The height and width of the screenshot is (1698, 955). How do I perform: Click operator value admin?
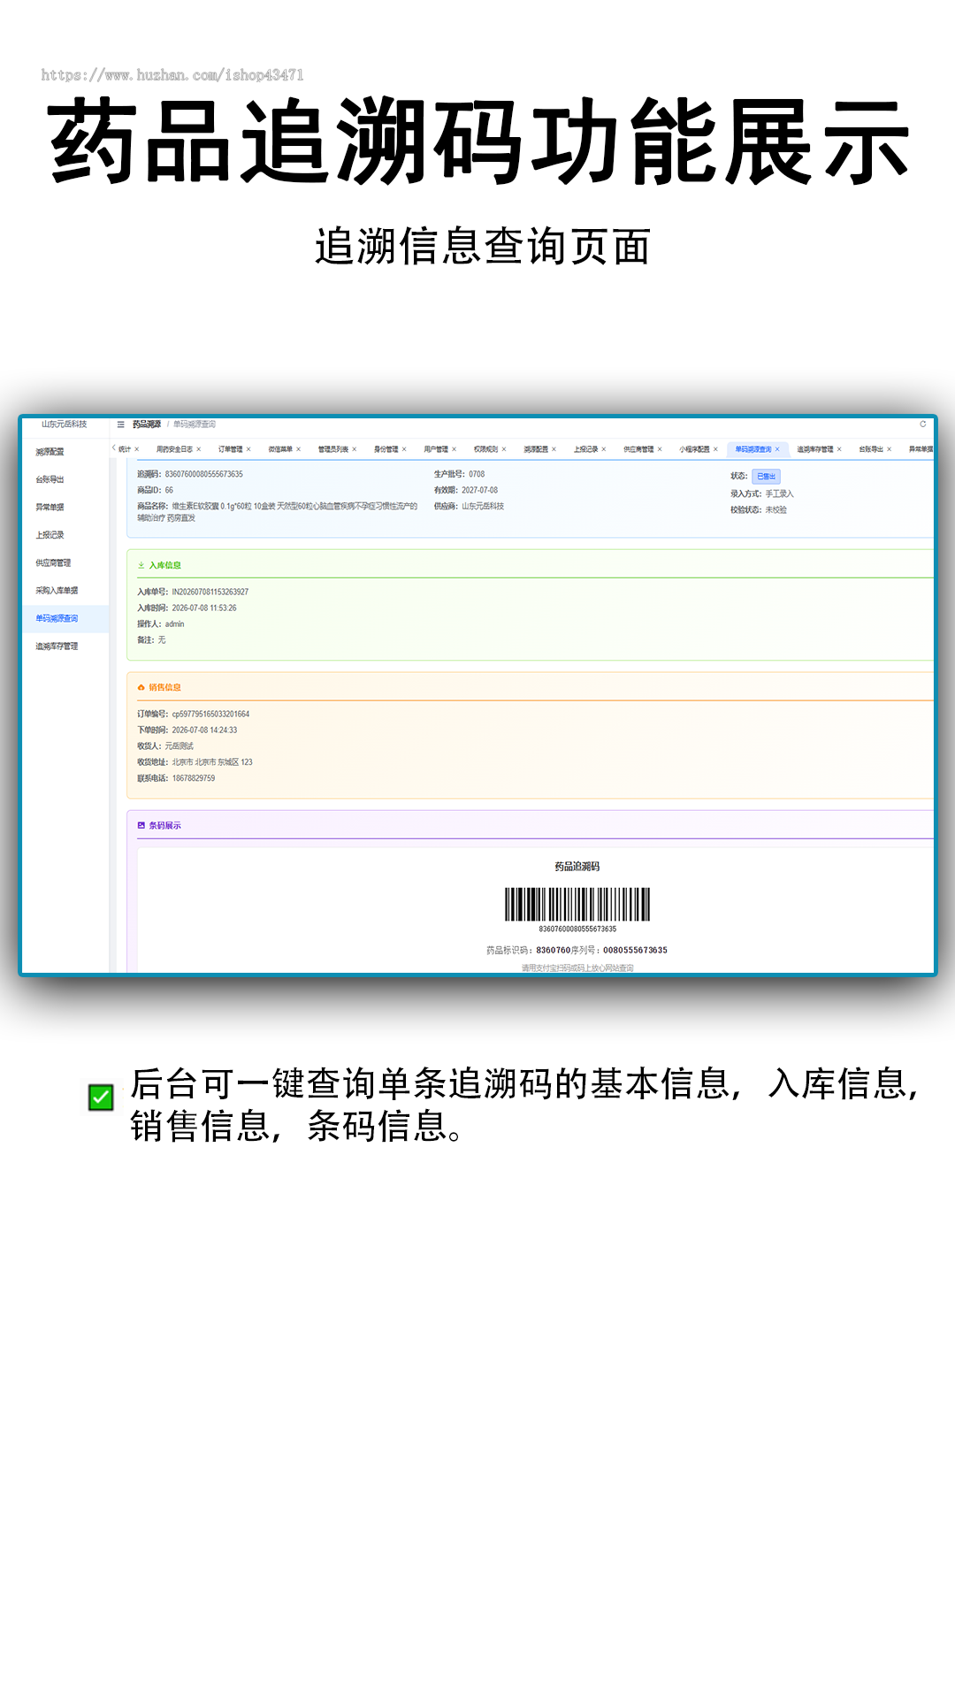(x=175, y=624)
